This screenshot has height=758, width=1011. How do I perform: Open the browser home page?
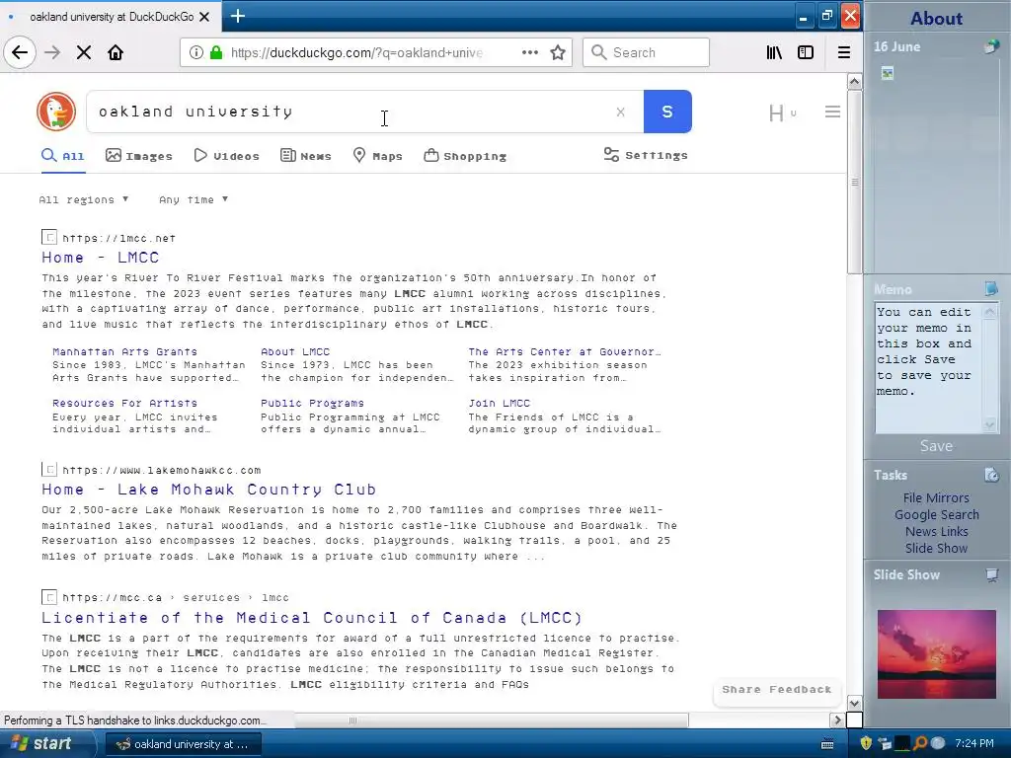pyautogui.click(x=116, y=52)
